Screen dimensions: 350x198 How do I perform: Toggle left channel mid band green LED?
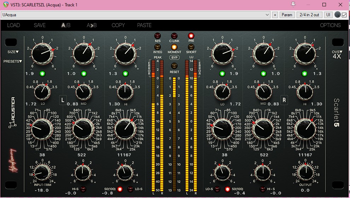[x=84, y=74]
